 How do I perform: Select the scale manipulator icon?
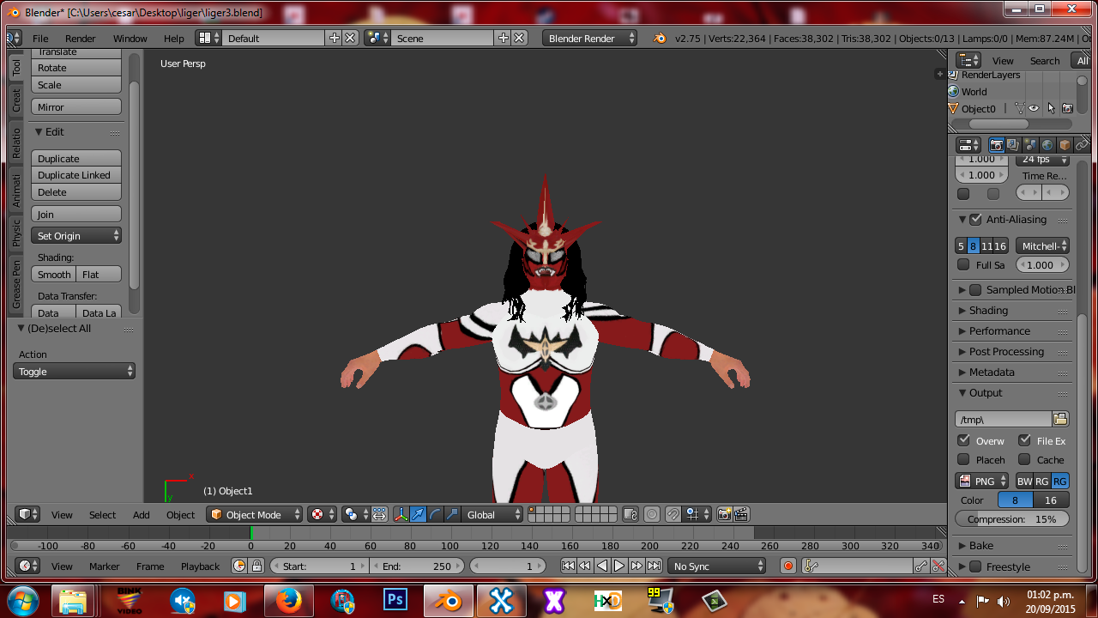coord(452,514)
